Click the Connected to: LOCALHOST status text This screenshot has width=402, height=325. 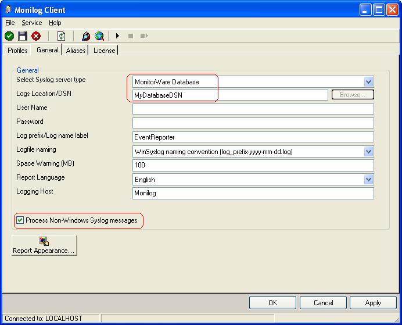(44, 319)
